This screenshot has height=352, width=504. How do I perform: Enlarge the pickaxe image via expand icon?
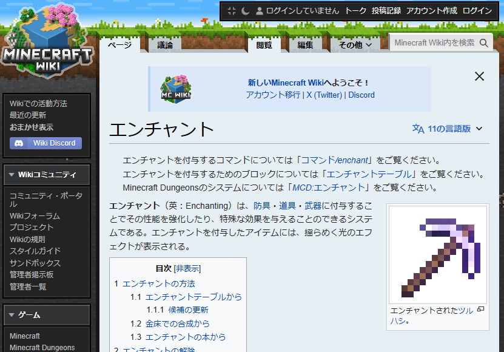coord(480,309)
